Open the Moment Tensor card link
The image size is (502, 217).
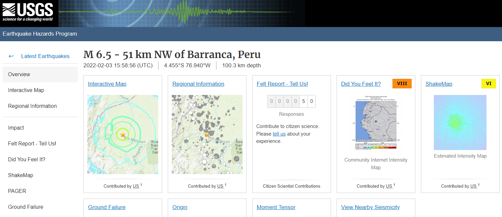276,207
